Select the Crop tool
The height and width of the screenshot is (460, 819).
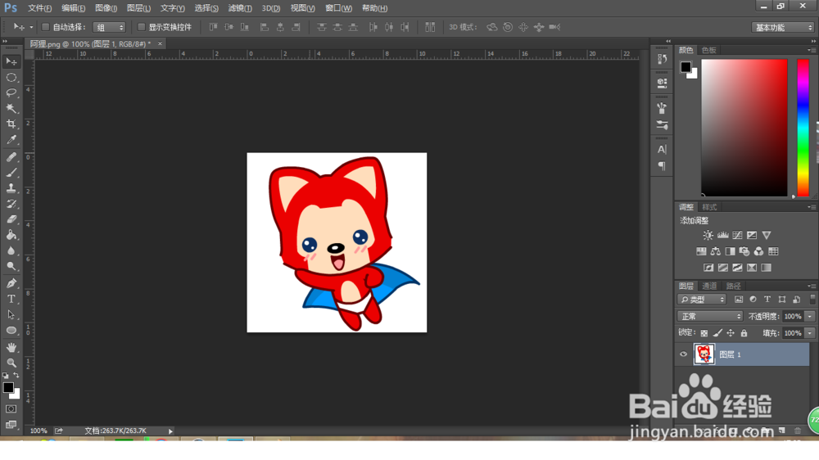click(x=11, y=124)
